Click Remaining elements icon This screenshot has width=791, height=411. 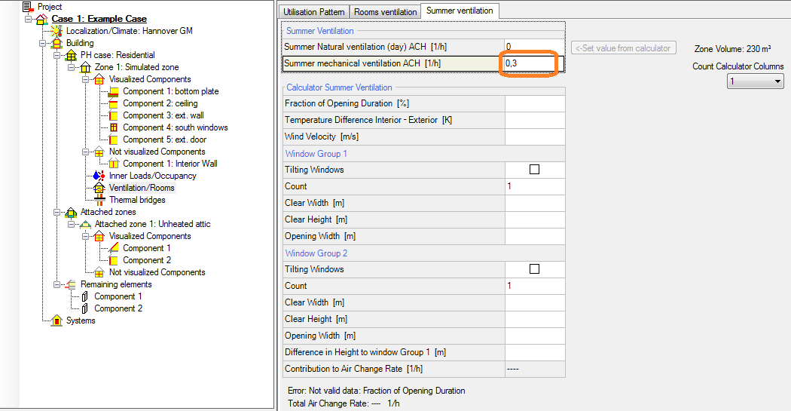pos(71,284)
